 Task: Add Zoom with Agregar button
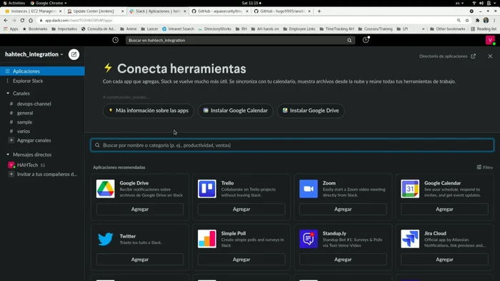click(x=343, y=209)
